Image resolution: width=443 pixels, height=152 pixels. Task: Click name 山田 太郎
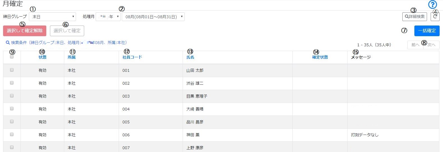click(195, 70)
